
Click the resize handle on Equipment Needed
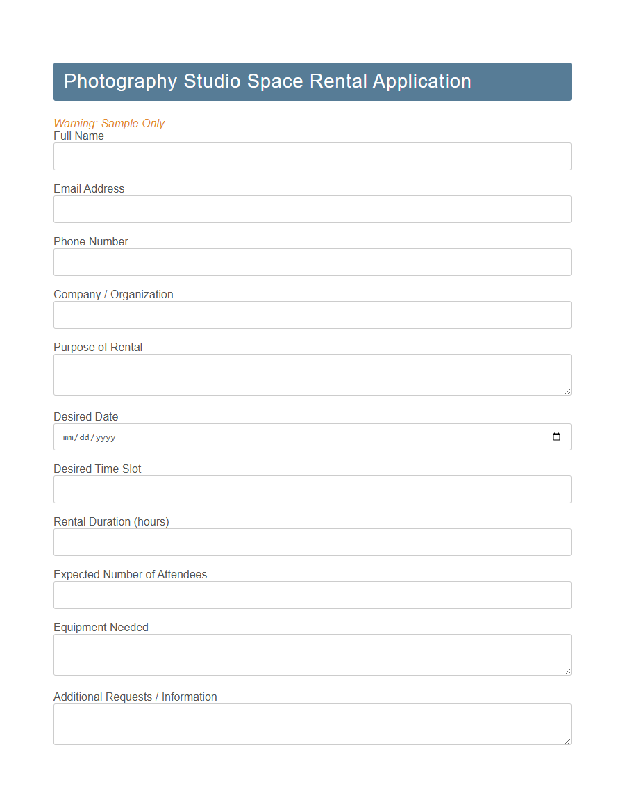click(x=568, y=672)
